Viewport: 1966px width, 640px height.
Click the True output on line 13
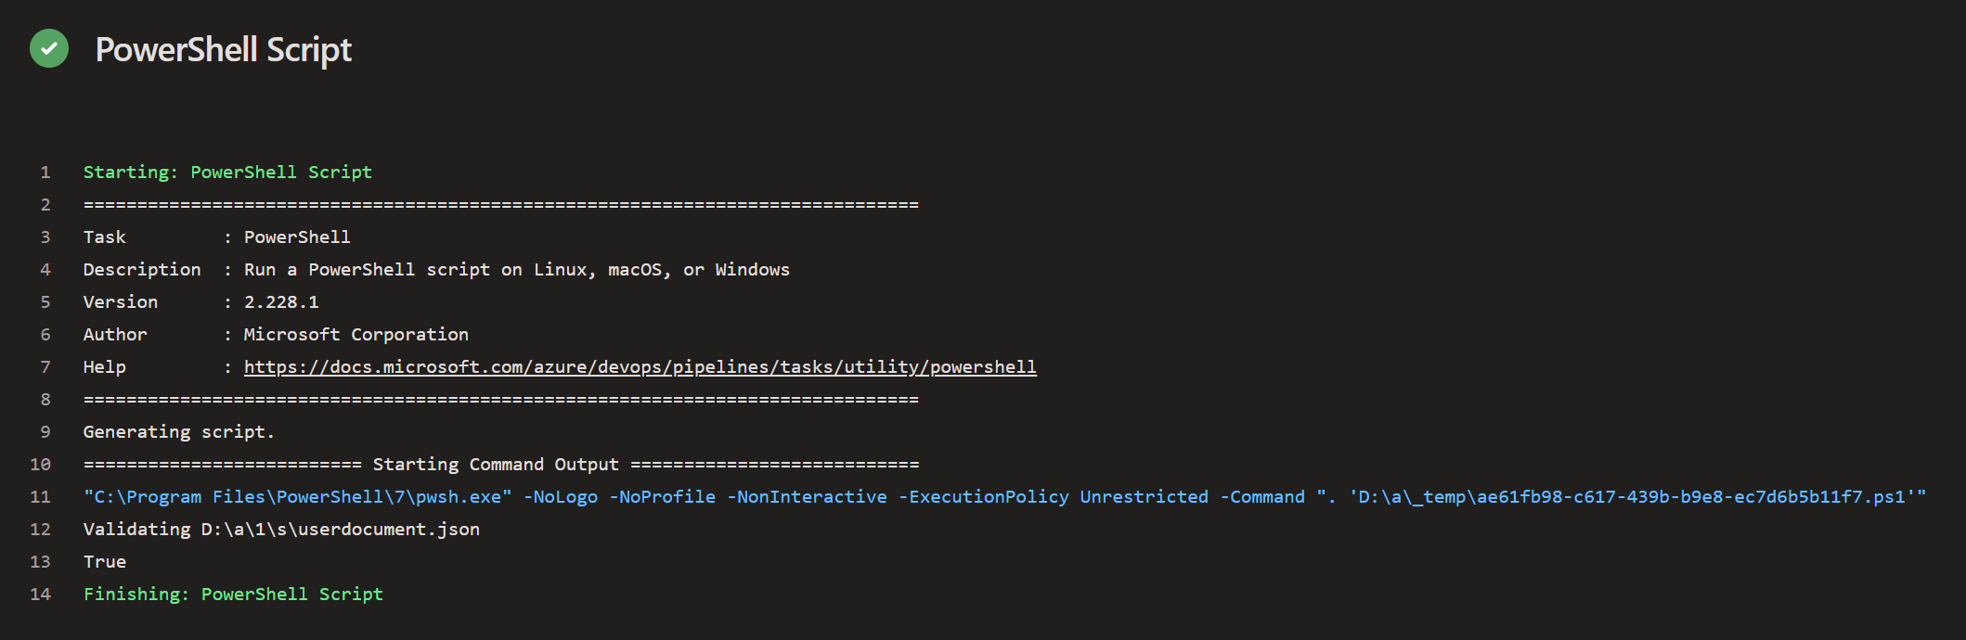[105, 562]
